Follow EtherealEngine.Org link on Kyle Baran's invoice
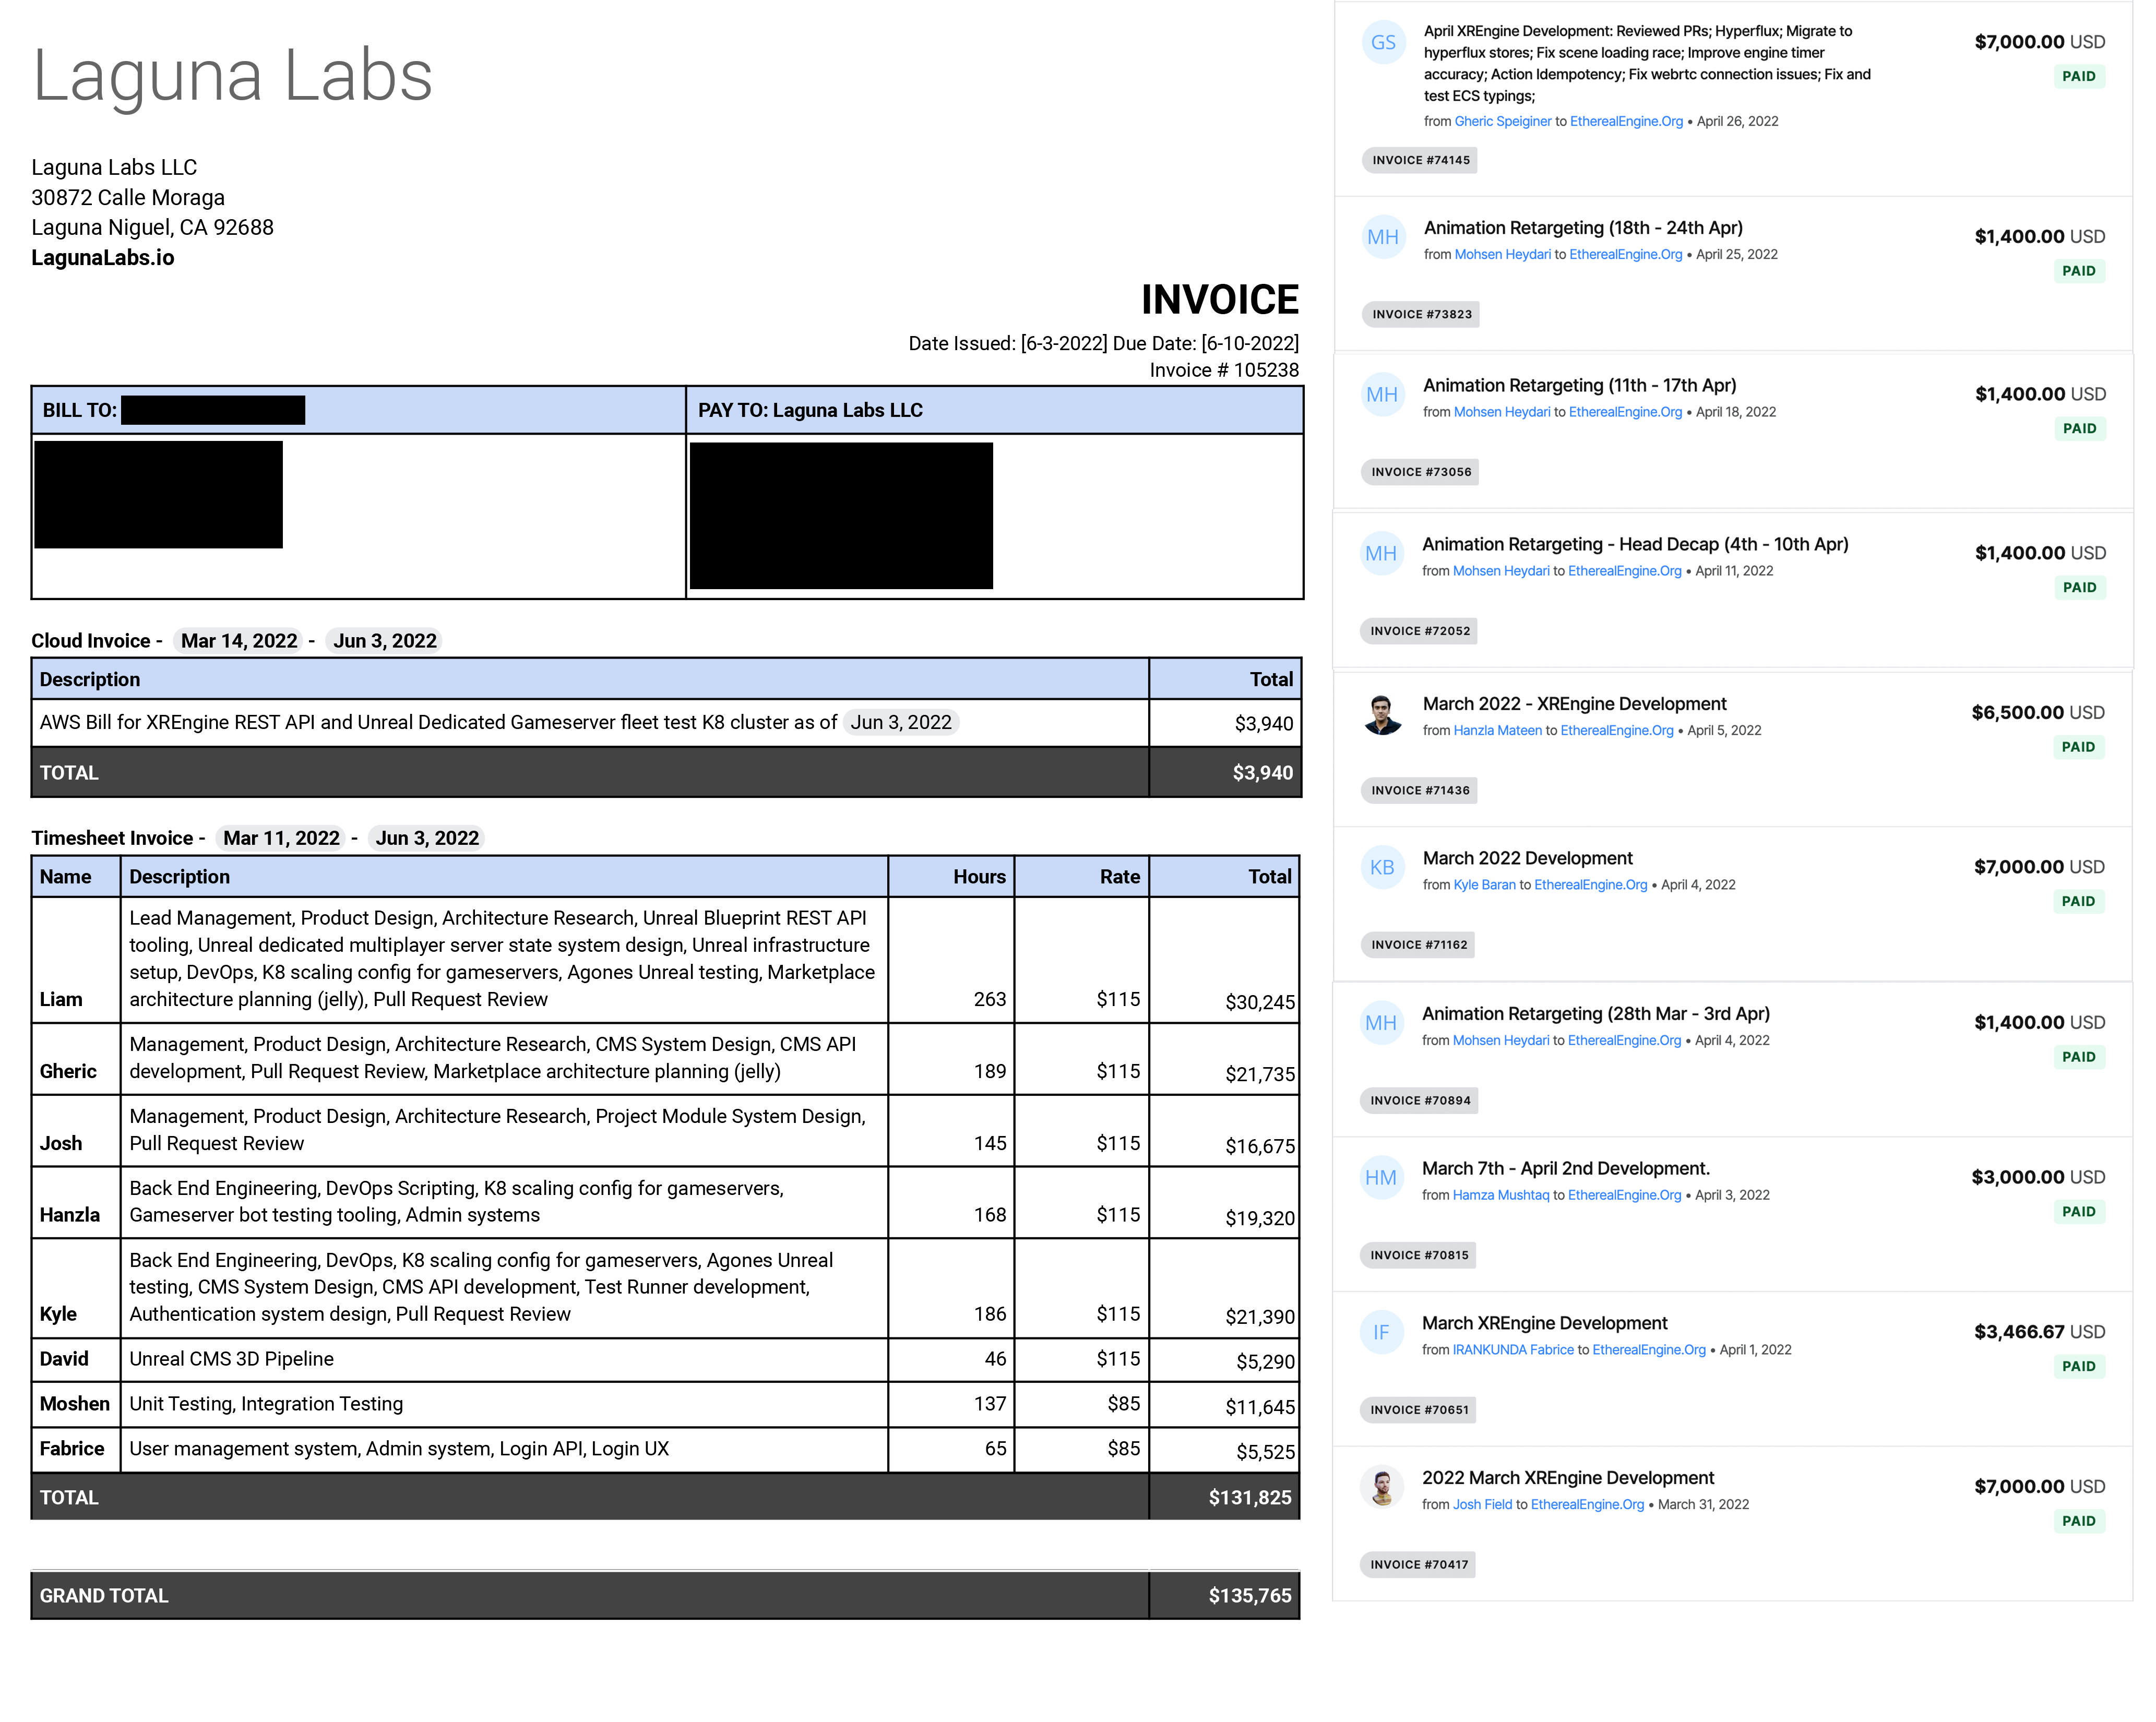Screen dimensions: 2156x1722 pos(1591,885)
